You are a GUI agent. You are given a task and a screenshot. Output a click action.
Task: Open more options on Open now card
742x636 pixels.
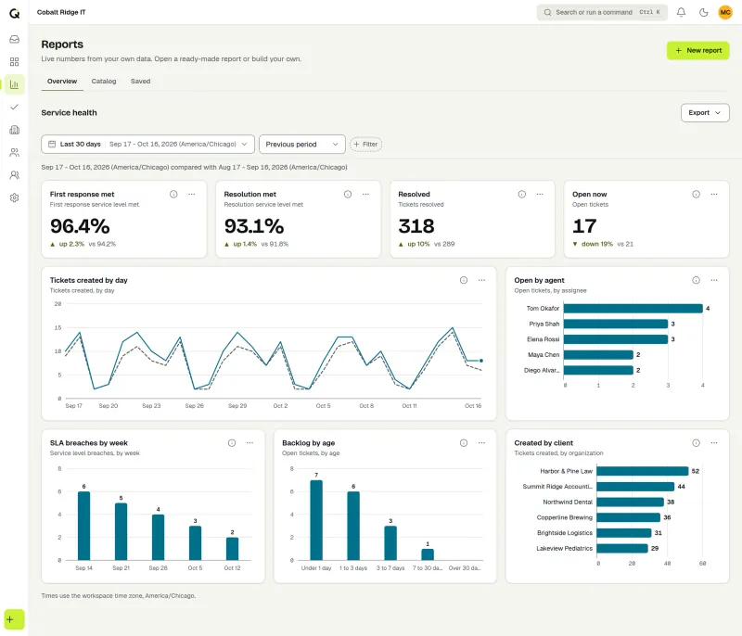click(714, 195)
